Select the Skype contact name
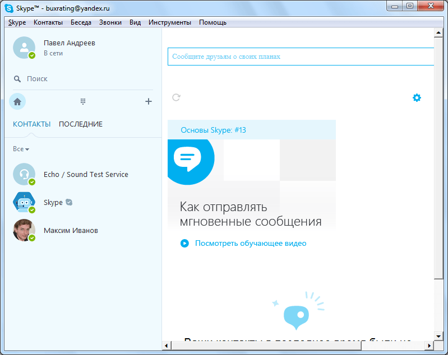The width and height of the screenshot is (448, 355). pyautogui.click(x=53, y=203)
